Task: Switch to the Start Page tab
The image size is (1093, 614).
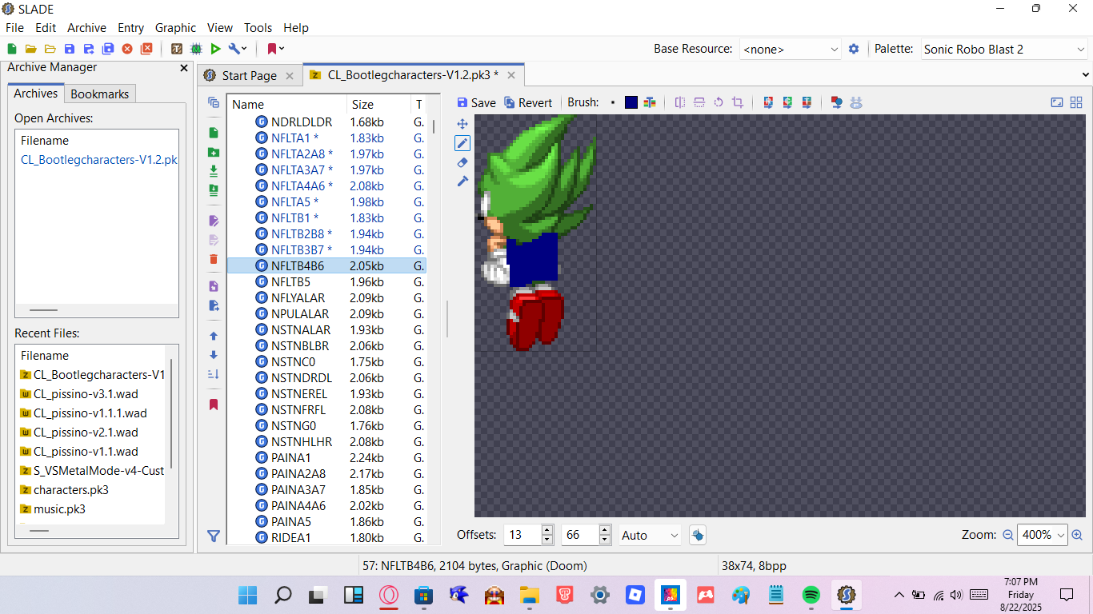Action: coord(250,76)
